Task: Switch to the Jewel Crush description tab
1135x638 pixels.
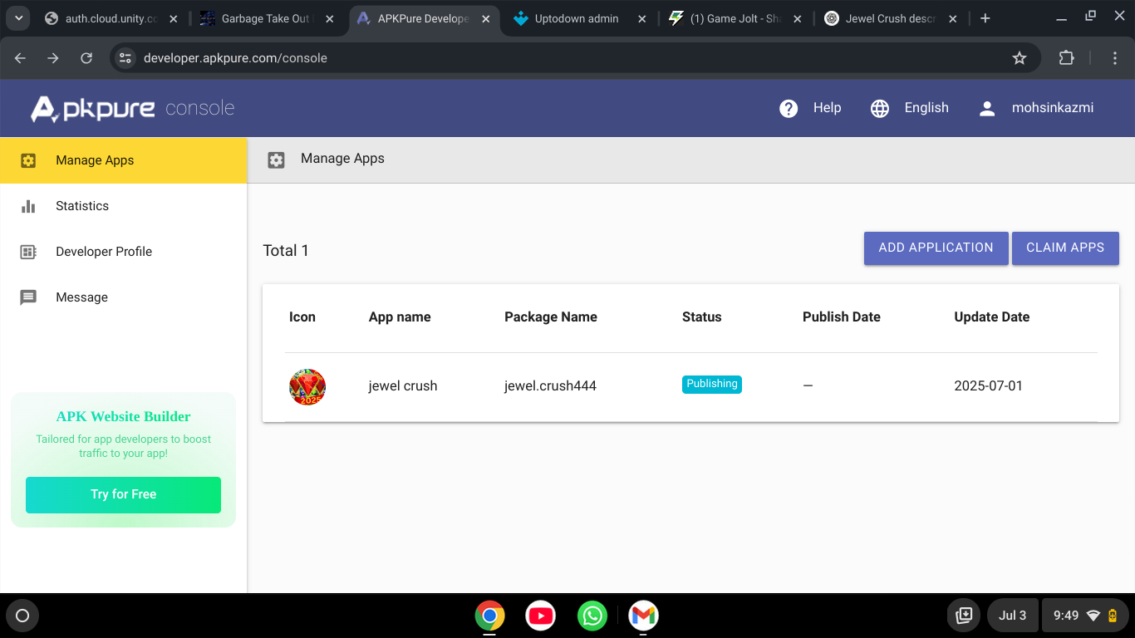Action: pyautogui.click(x=891, y=18)
